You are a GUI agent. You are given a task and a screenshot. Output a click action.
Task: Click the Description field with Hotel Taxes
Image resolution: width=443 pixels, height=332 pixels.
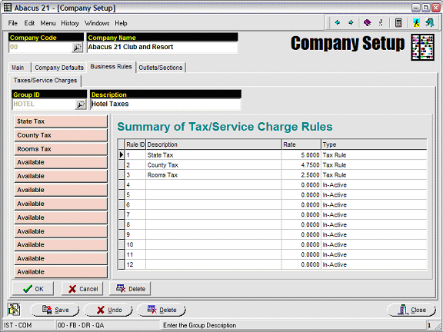pos(165,105)
